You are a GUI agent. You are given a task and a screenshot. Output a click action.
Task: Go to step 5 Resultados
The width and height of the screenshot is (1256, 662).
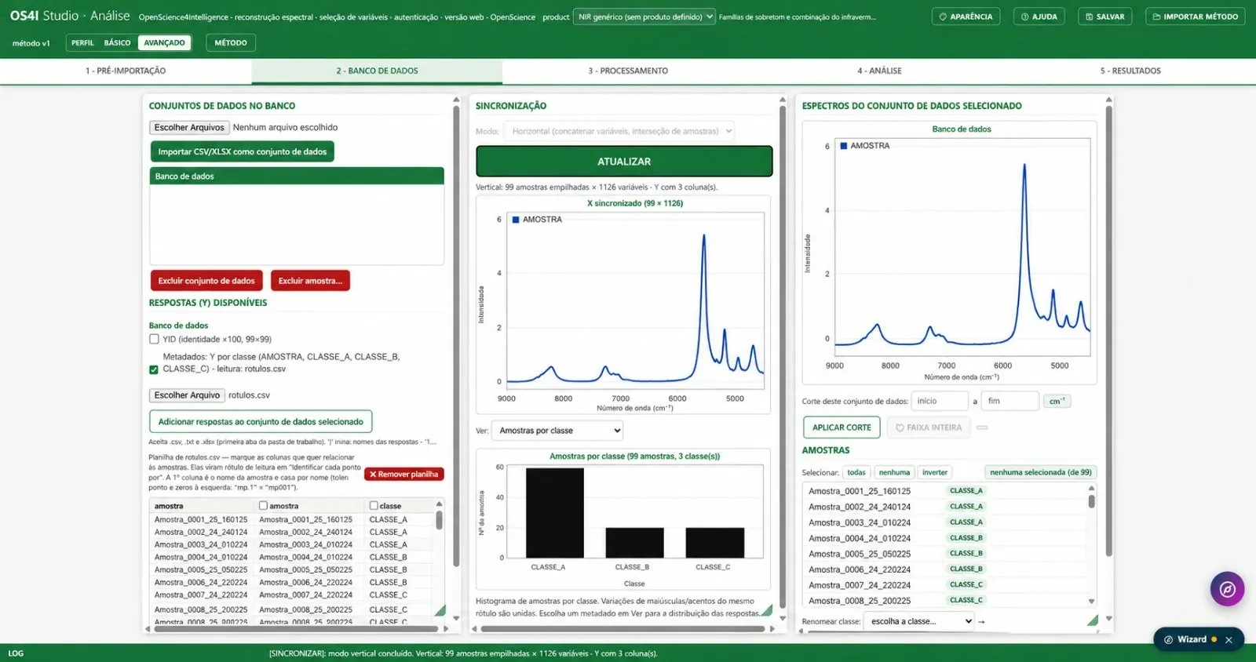1130,71
